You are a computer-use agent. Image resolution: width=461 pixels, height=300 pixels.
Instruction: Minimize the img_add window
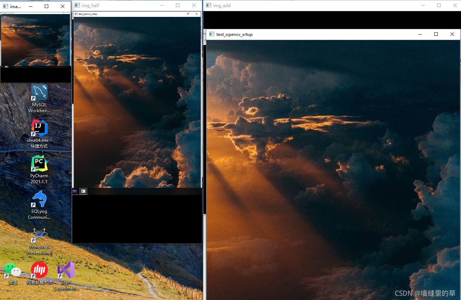tap(423, 6)
